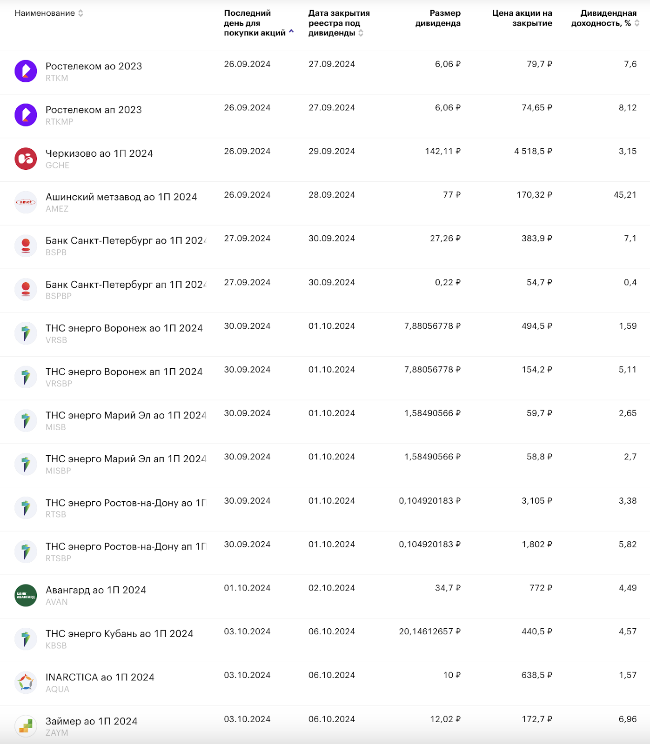
Task: Open ТНС энерго Марий Эл ап link
Action: pos(126,459)
